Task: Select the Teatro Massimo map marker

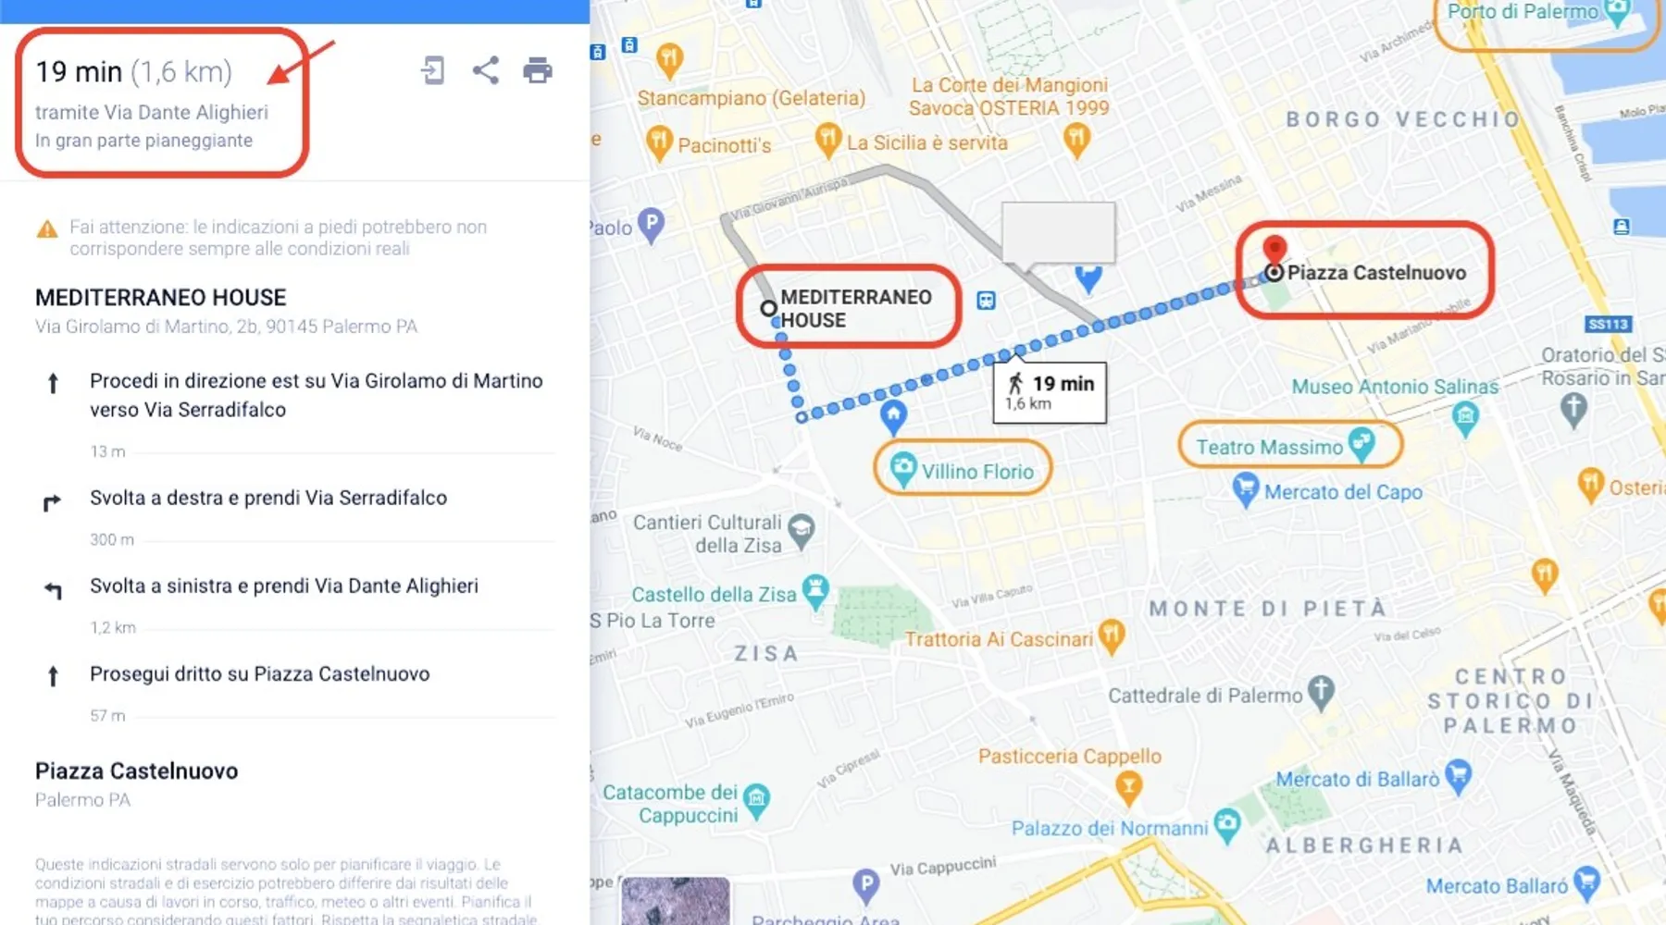Action: (1361, 445)
